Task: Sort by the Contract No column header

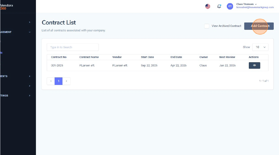Action: [x=59, y=57]
